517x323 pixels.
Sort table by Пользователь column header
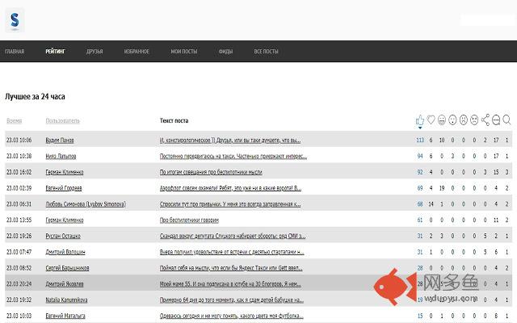(x=63, y=120)
